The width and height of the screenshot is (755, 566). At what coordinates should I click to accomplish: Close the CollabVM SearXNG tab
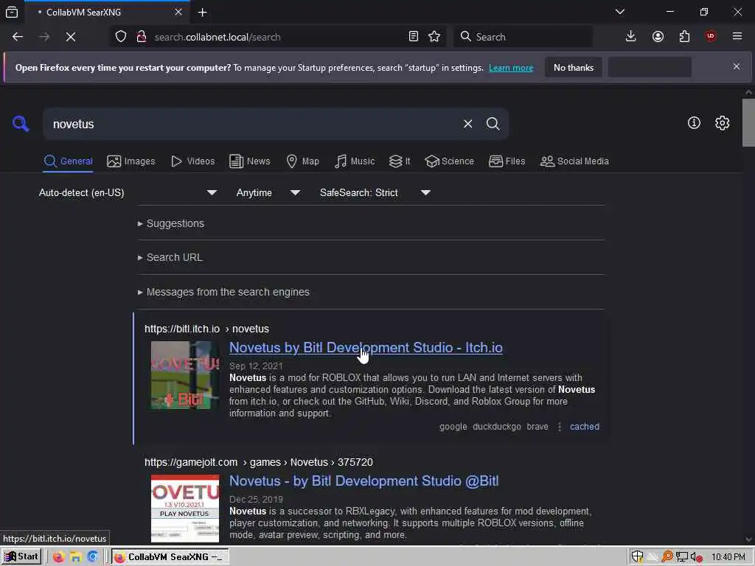[178, 12]
